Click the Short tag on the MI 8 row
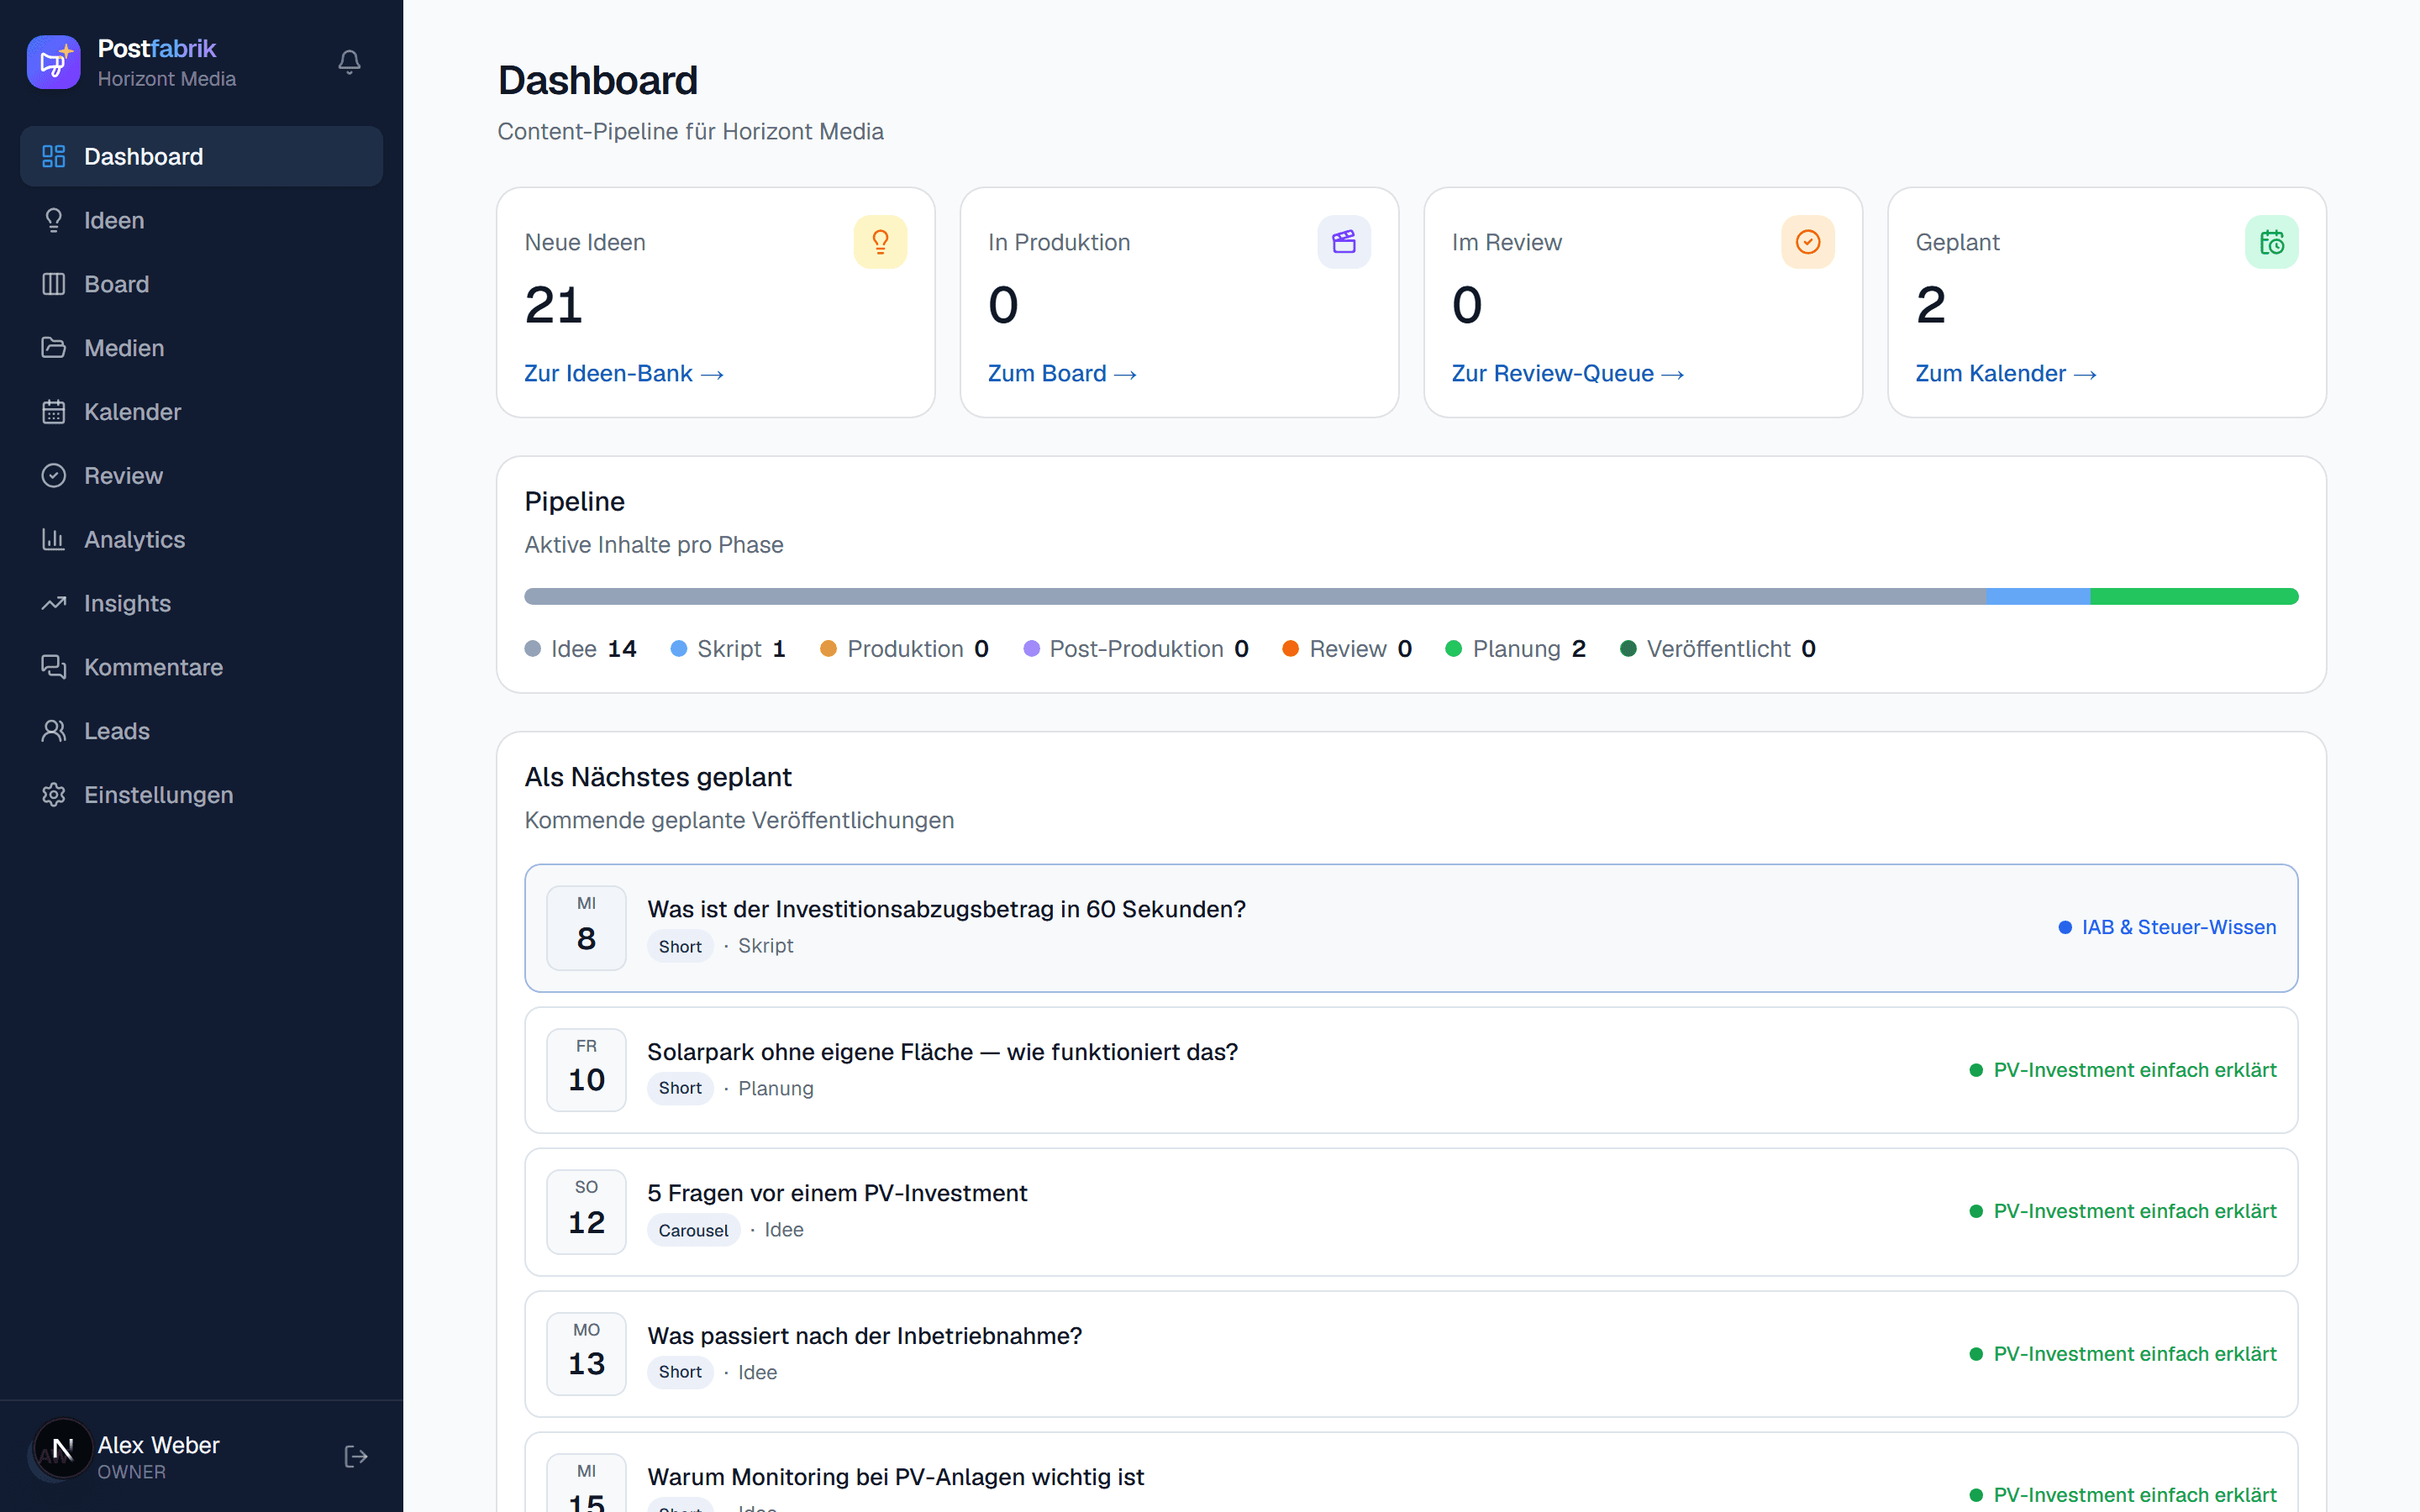The image size is (2420, 1512). [680, 946]
